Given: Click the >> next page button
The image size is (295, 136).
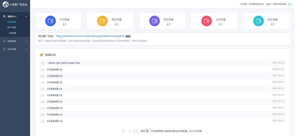Looking at the screenshot, I should point(135,131).
